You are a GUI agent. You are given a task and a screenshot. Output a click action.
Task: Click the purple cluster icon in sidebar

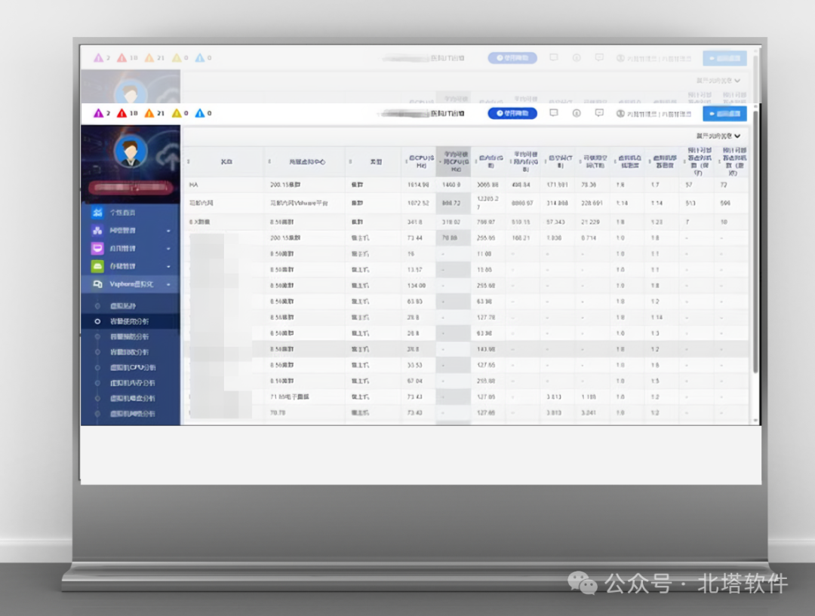97,230
